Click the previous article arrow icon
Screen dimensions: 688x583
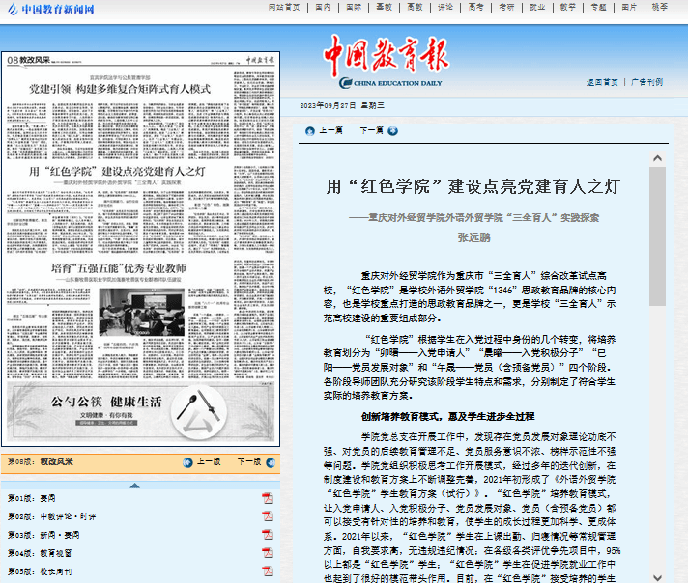(310, 130)
